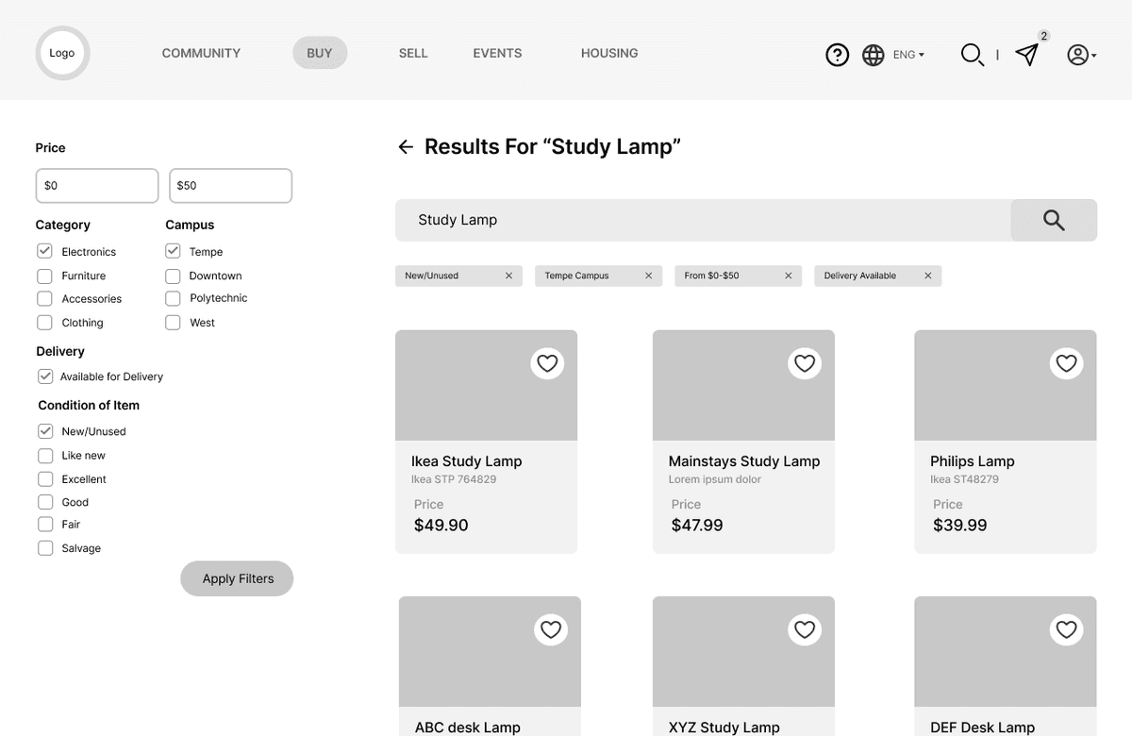Open the ABC desk Lamp listing title
1132x736 pixels.
[467, 727]
